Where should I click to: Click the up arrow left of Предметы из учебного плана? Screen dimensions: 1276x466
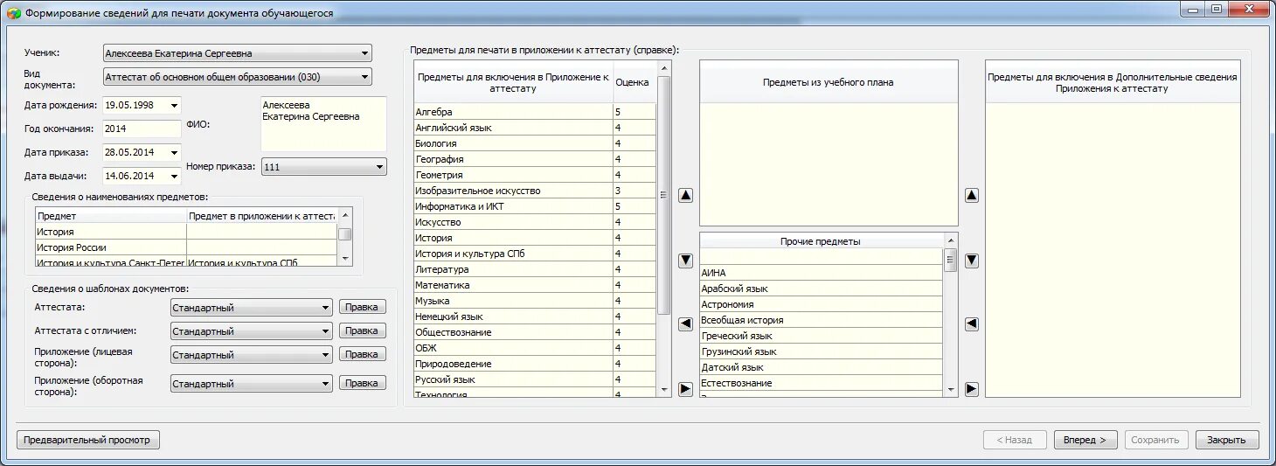point(686,196)
